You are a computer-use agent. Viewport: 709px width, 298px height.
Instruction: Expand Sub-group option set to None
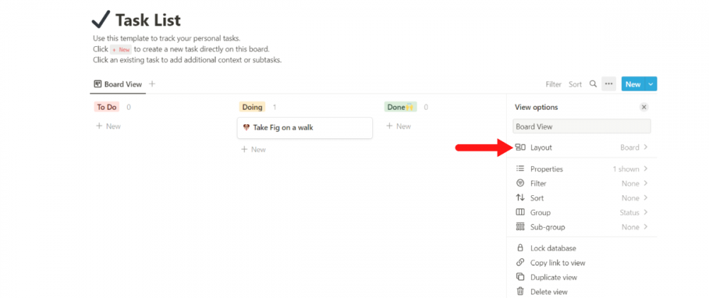(581, 227)
